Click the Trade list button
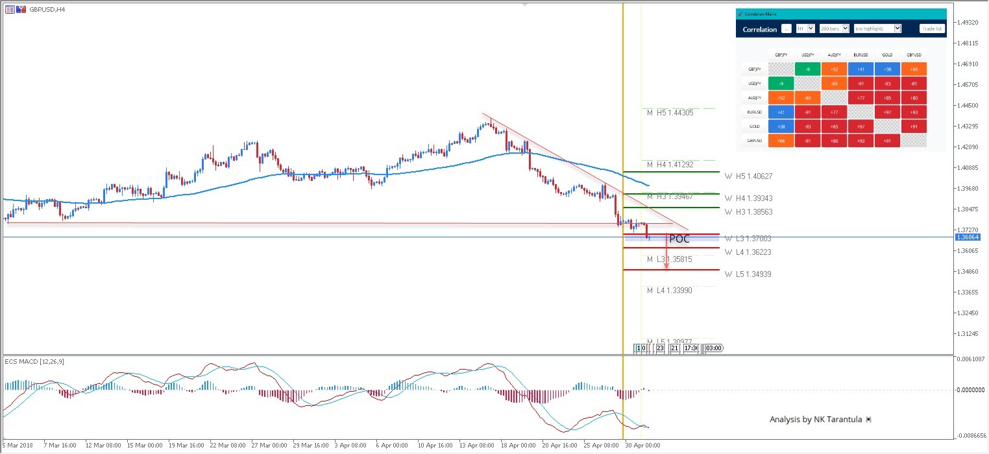This screenshot has width=989, height=454. tap(932, 29)
